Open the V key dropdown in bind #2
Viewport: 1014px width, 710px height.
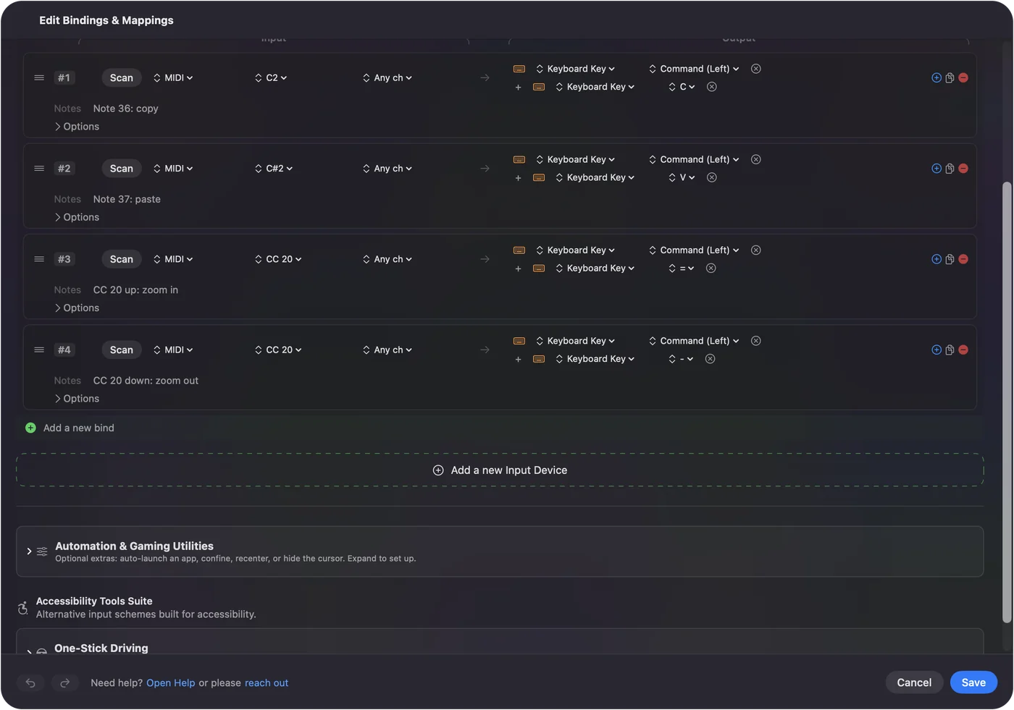point(682,177)
